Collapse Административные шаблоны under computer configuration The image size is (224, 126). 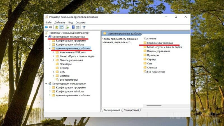(x=50, y=48)
